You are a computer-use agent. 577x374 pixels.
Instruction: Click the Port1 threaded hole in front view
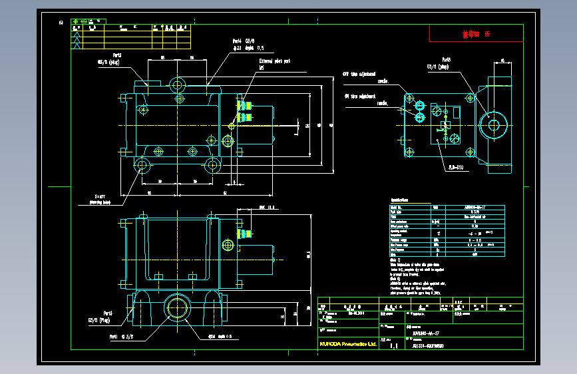point(177,307)
